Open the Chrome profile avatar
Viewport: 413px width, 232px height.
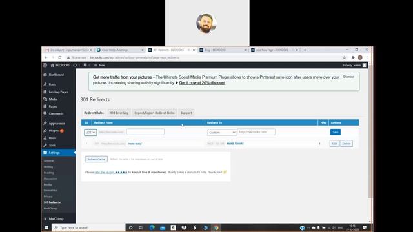pyautogui.click(x=360, y=57)
